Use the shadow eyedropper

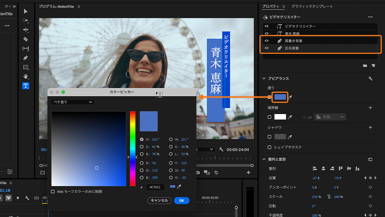[290, 137]
